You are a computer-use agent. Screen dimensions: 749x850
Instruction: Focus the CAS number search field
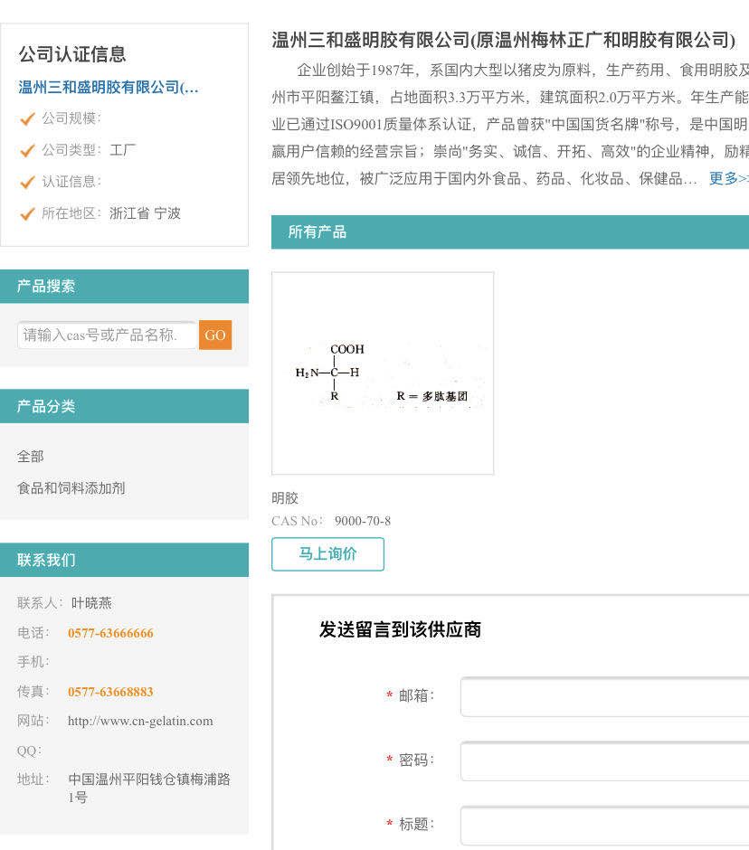(107, 335)
